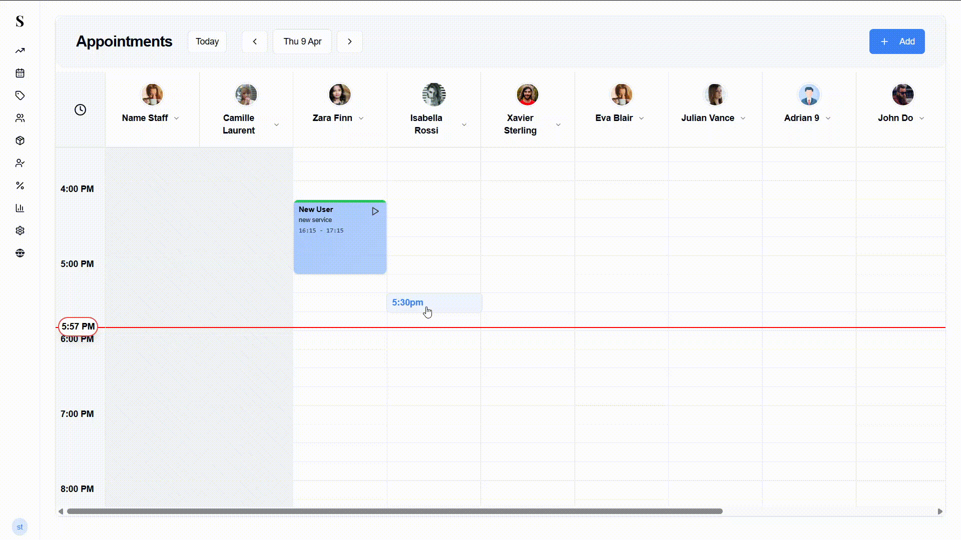Go to next day arrow
The width and height of the screenshot is (961, 540).
350,41
